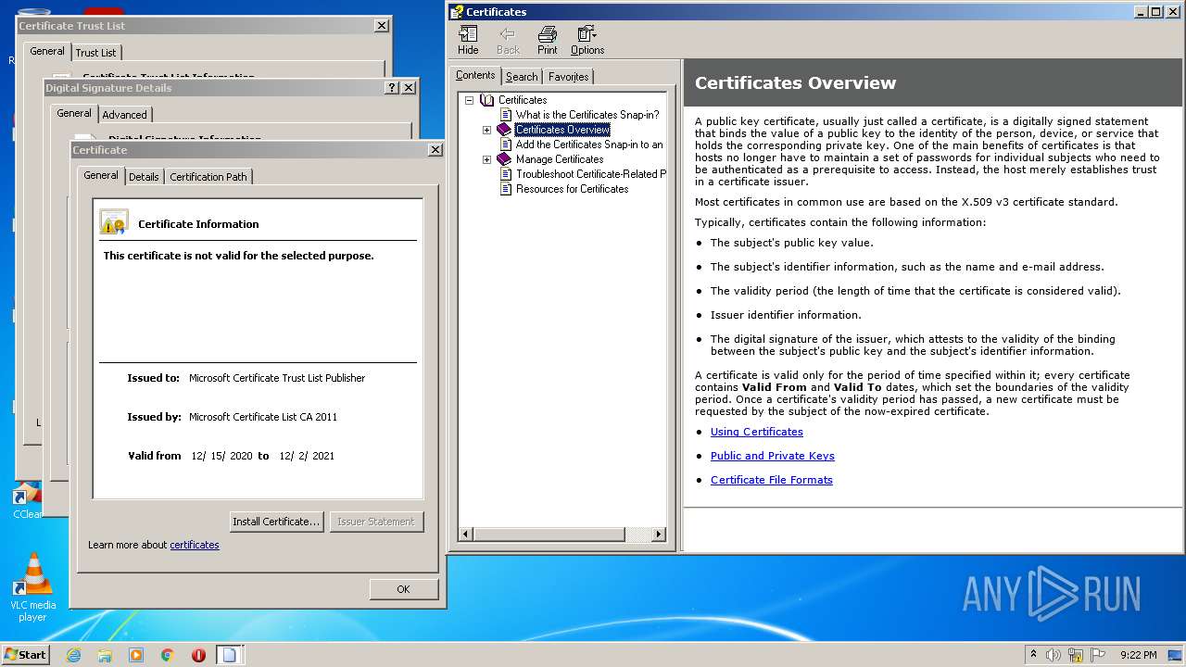Viewport: 1186px width, 667px height.
Task: Click page icon beside What is the Certificates Snap-in
Action: pos(506,115)
